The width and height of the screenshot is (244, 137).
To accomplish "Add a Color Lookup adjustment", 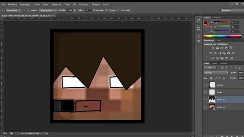I will click(x=233, y=53).
